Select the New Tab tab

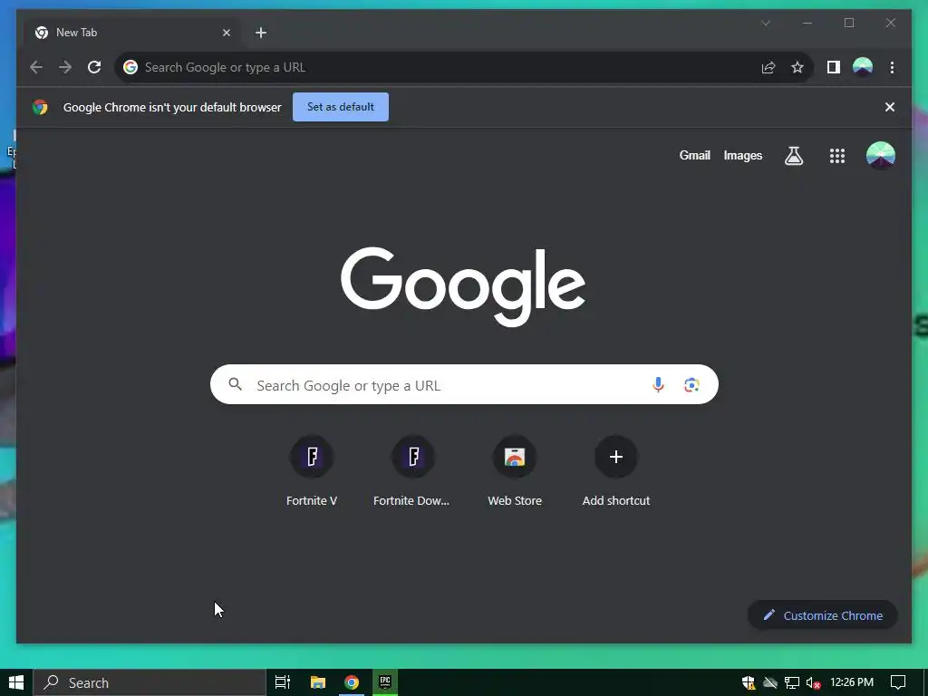(x=133, y=33)
